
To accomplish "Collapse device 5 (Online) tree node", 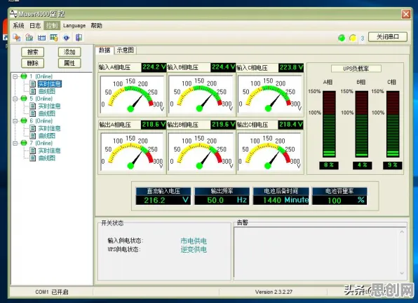I will [15, 99].
